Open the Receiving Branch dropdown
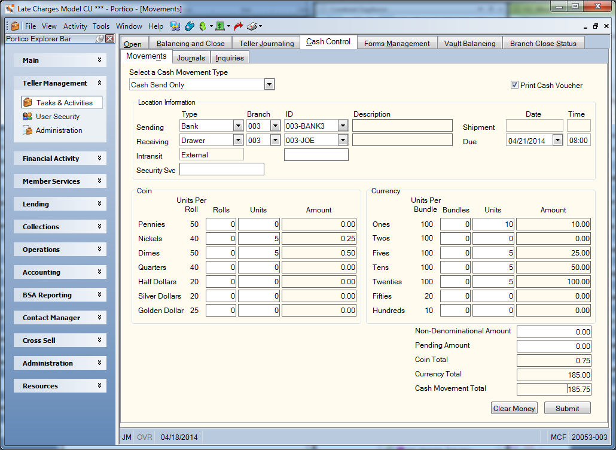Screen dimensions: 616x450 tap(275, 140)
